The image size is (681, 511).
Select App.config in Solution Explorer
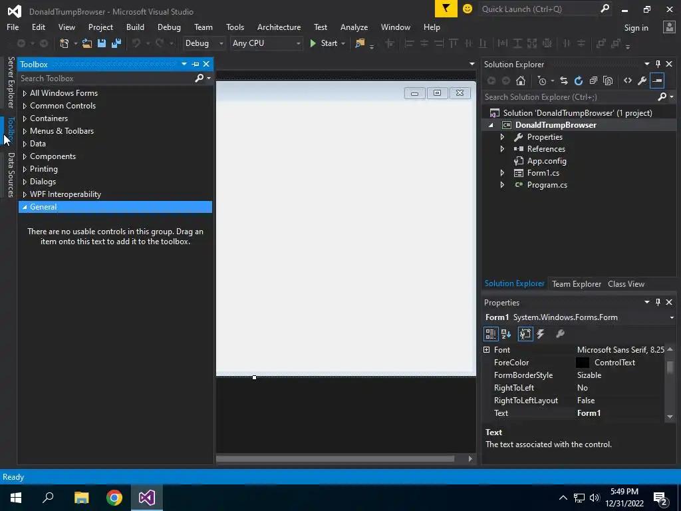547,161
